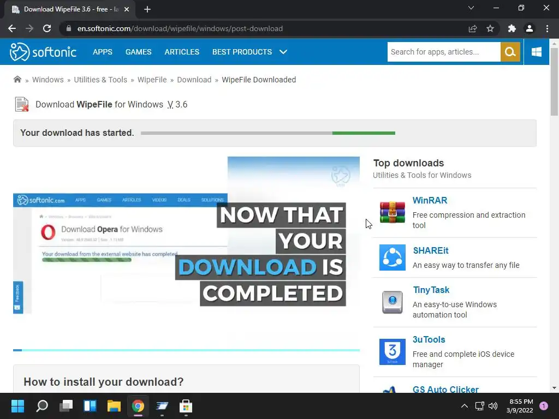Click the orange search magnifier button
Screen dimensions: 559x419
tap(510, 52)
